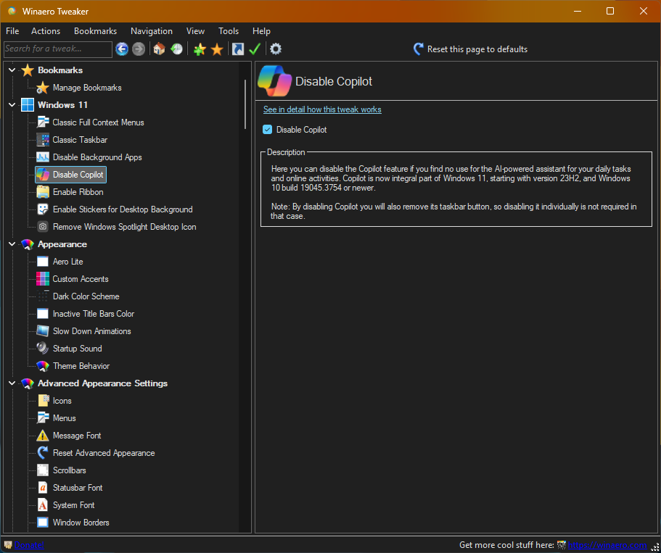Click the Window Borders icon
The height and width of the screenshot is (553, 661).
click(43, 523)
